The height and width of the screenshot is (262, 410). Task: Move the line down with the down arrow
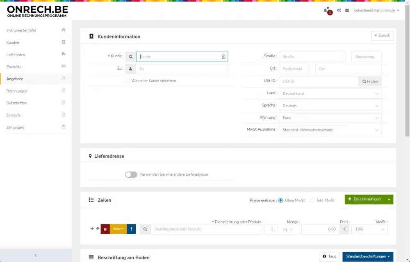[92, 228]
